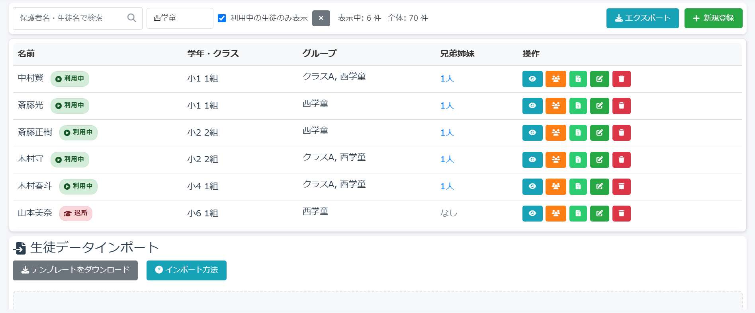755x313 pixels.
Task: Click テンプレートをダウンロード button
Action: (x=75, y=270)
